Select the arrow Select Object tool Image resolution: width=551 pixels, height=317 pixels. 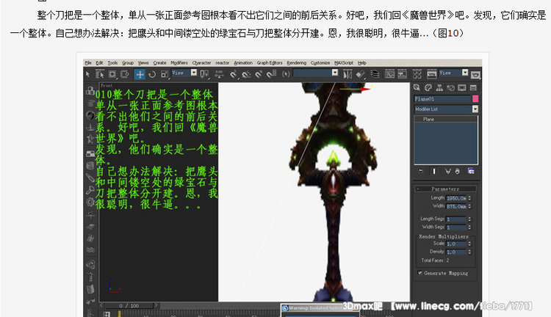click(88, 74)
